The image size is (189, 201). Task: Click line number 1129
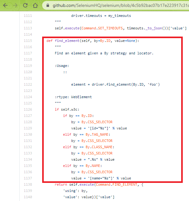click(x=28, y=128)
